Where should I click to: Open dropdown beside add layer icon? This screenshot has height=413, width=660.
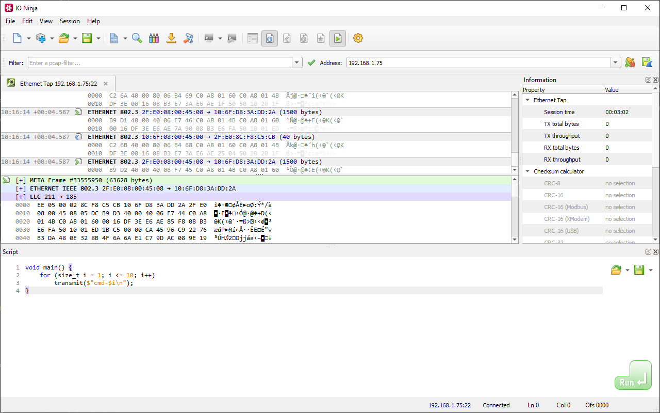[x=52, y=38]
